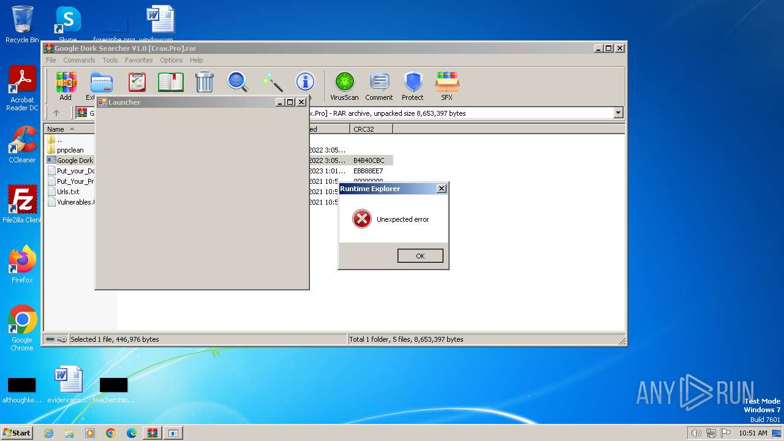This screenshot has height=441, width=784.
Task: Select the evidenceco Word document on desktop
Action: click(67, 385)
